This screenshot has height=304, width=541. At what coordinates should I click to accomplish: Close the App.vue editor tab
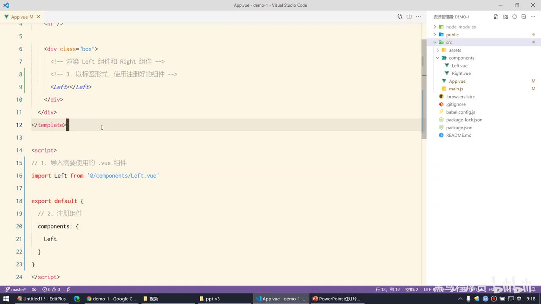click(38, 17)
